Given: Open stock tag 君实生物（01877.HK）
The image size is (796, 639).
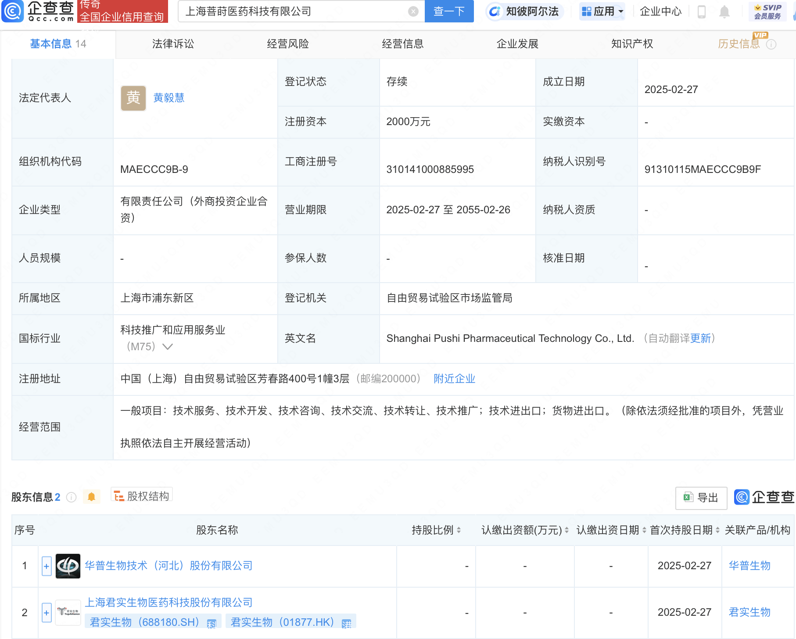Looking at the screenshot, I should point(290,622).
